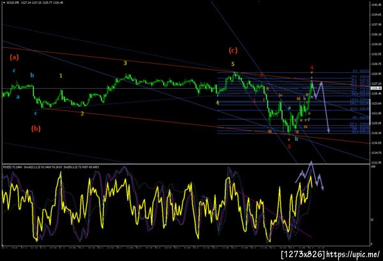Select the orange (b) wave label
383x261 pixels.
36,129
